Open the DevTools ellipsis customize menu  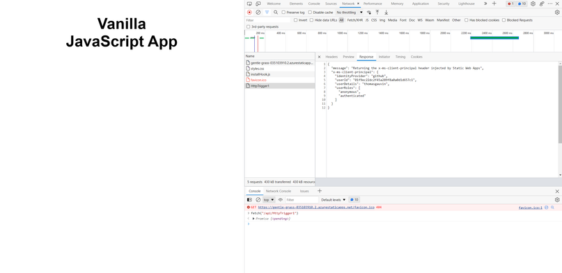click(550, 3)
